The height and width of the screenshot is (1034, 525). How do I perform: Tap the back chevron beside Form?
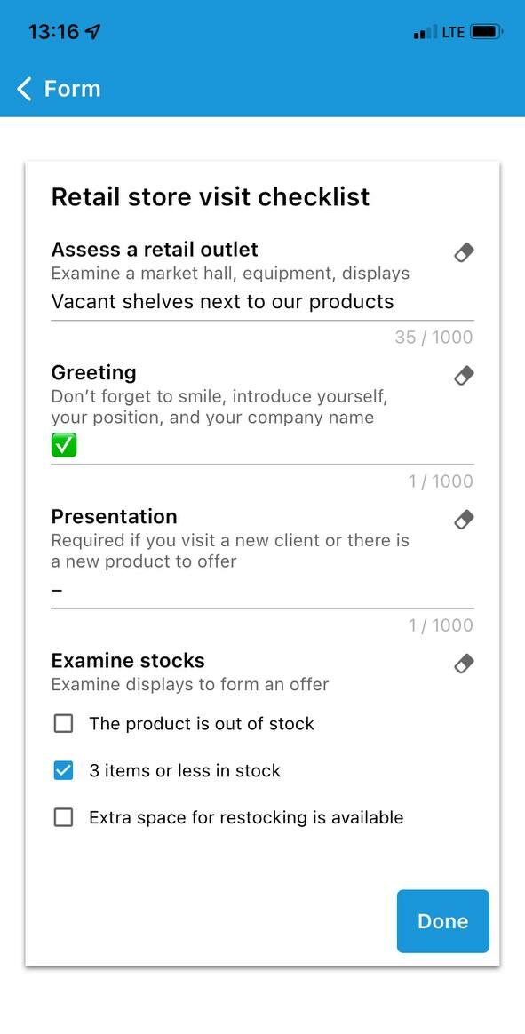(x=24, y=88)
